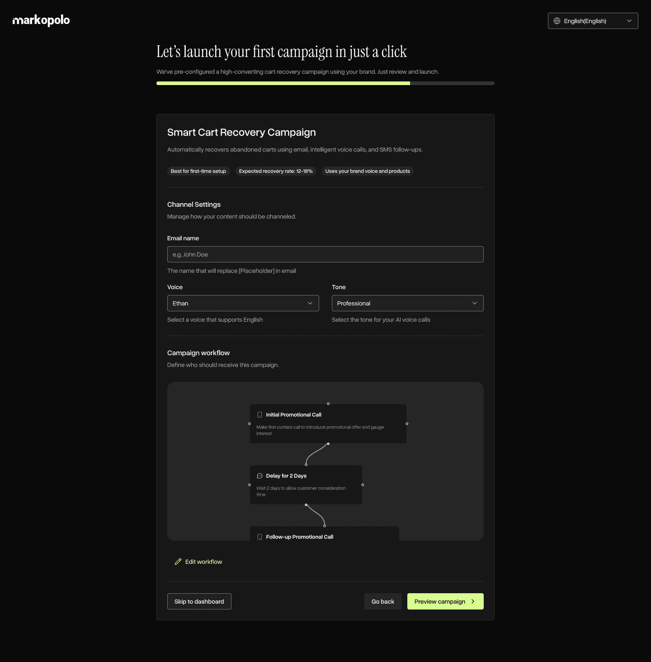651x662 pixels.
Task: Launch Preview campaign
Action: click(x=445, y=601)
